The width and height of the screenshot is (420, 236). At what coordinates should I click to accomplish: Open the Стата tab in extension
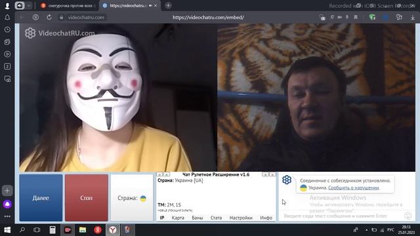216,218
